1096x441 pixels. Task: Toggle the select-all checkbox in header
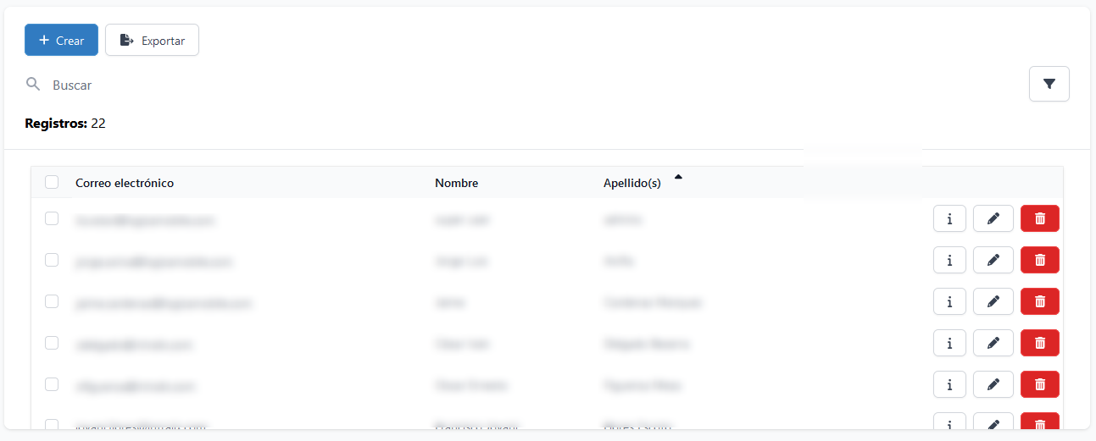coord(52,182)
